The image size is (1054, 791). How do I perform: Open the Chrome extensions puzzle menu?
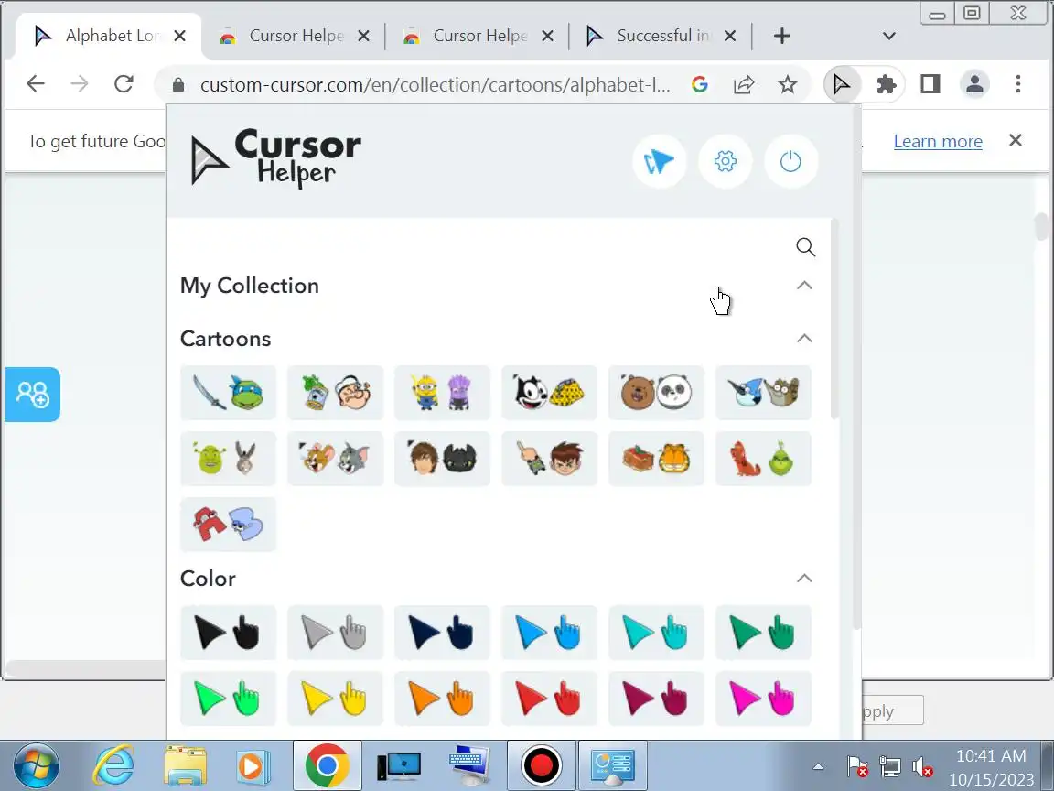point(887,84)
